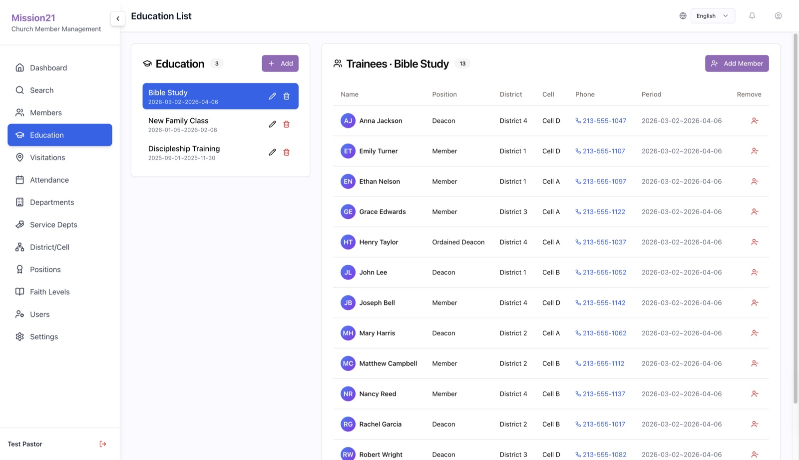Open the user profile icon
Image resolution: width=799 pixels, height=460 pixels.
[778, 16]
